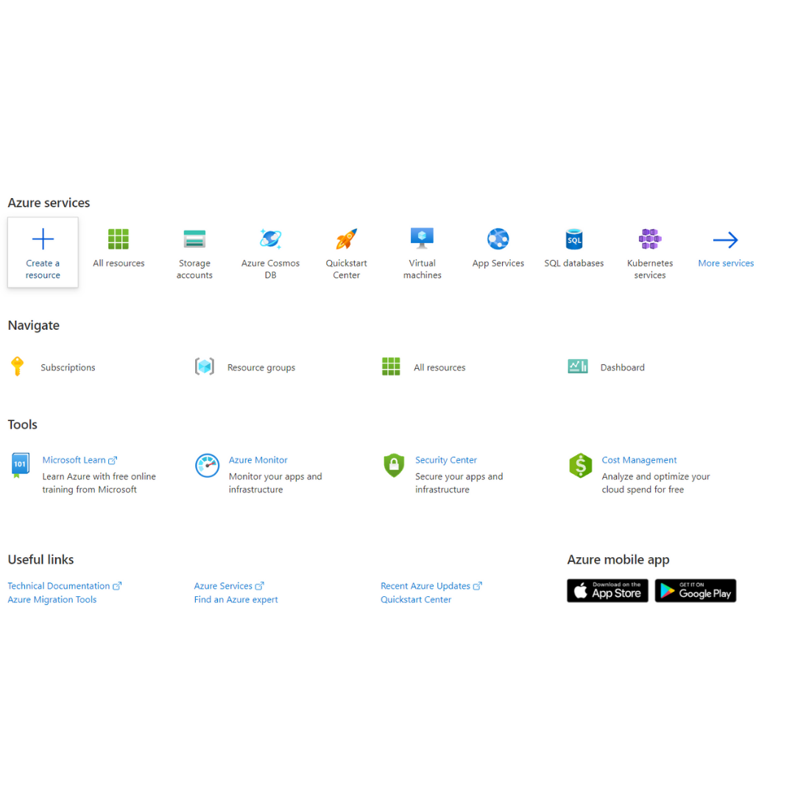
Task: Click the Get it on Google Play badge
Action: click(695, 590)
